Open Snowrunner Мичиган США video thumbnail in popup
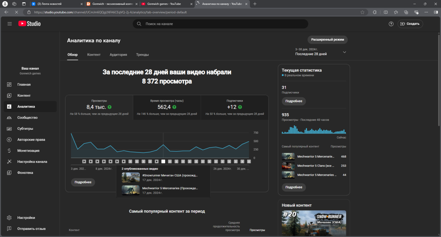Viewport: 441px width, 237px height. pos(131,178)
